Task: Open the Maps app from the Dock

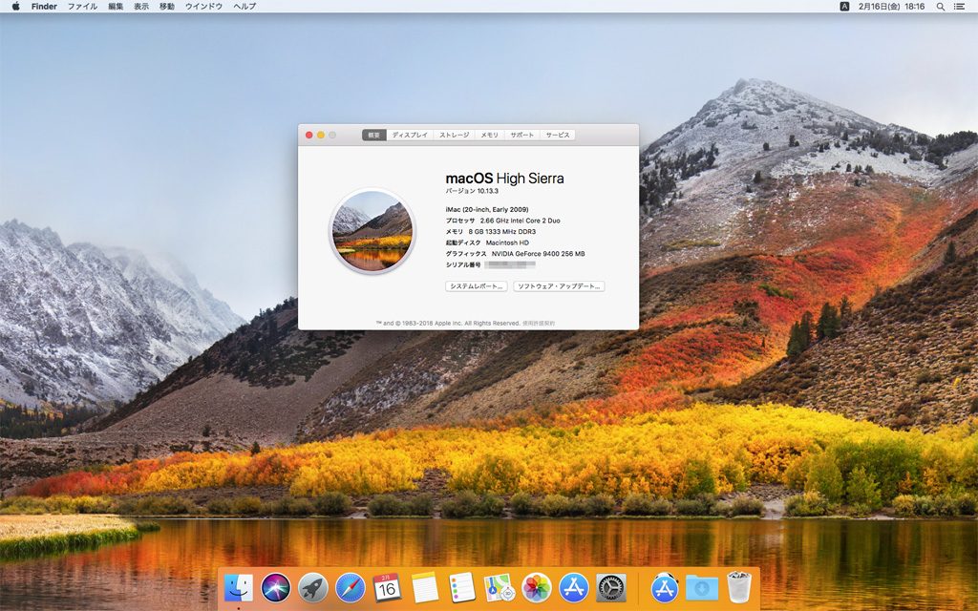Action: (x=497, y=586)
